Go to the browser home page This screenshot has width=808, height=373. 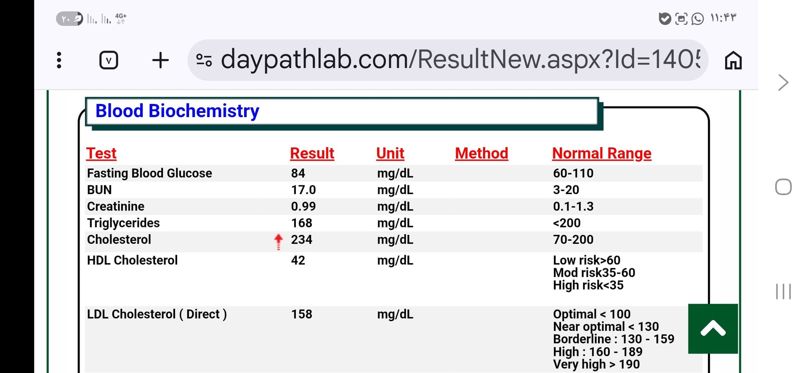pos(733,60)
